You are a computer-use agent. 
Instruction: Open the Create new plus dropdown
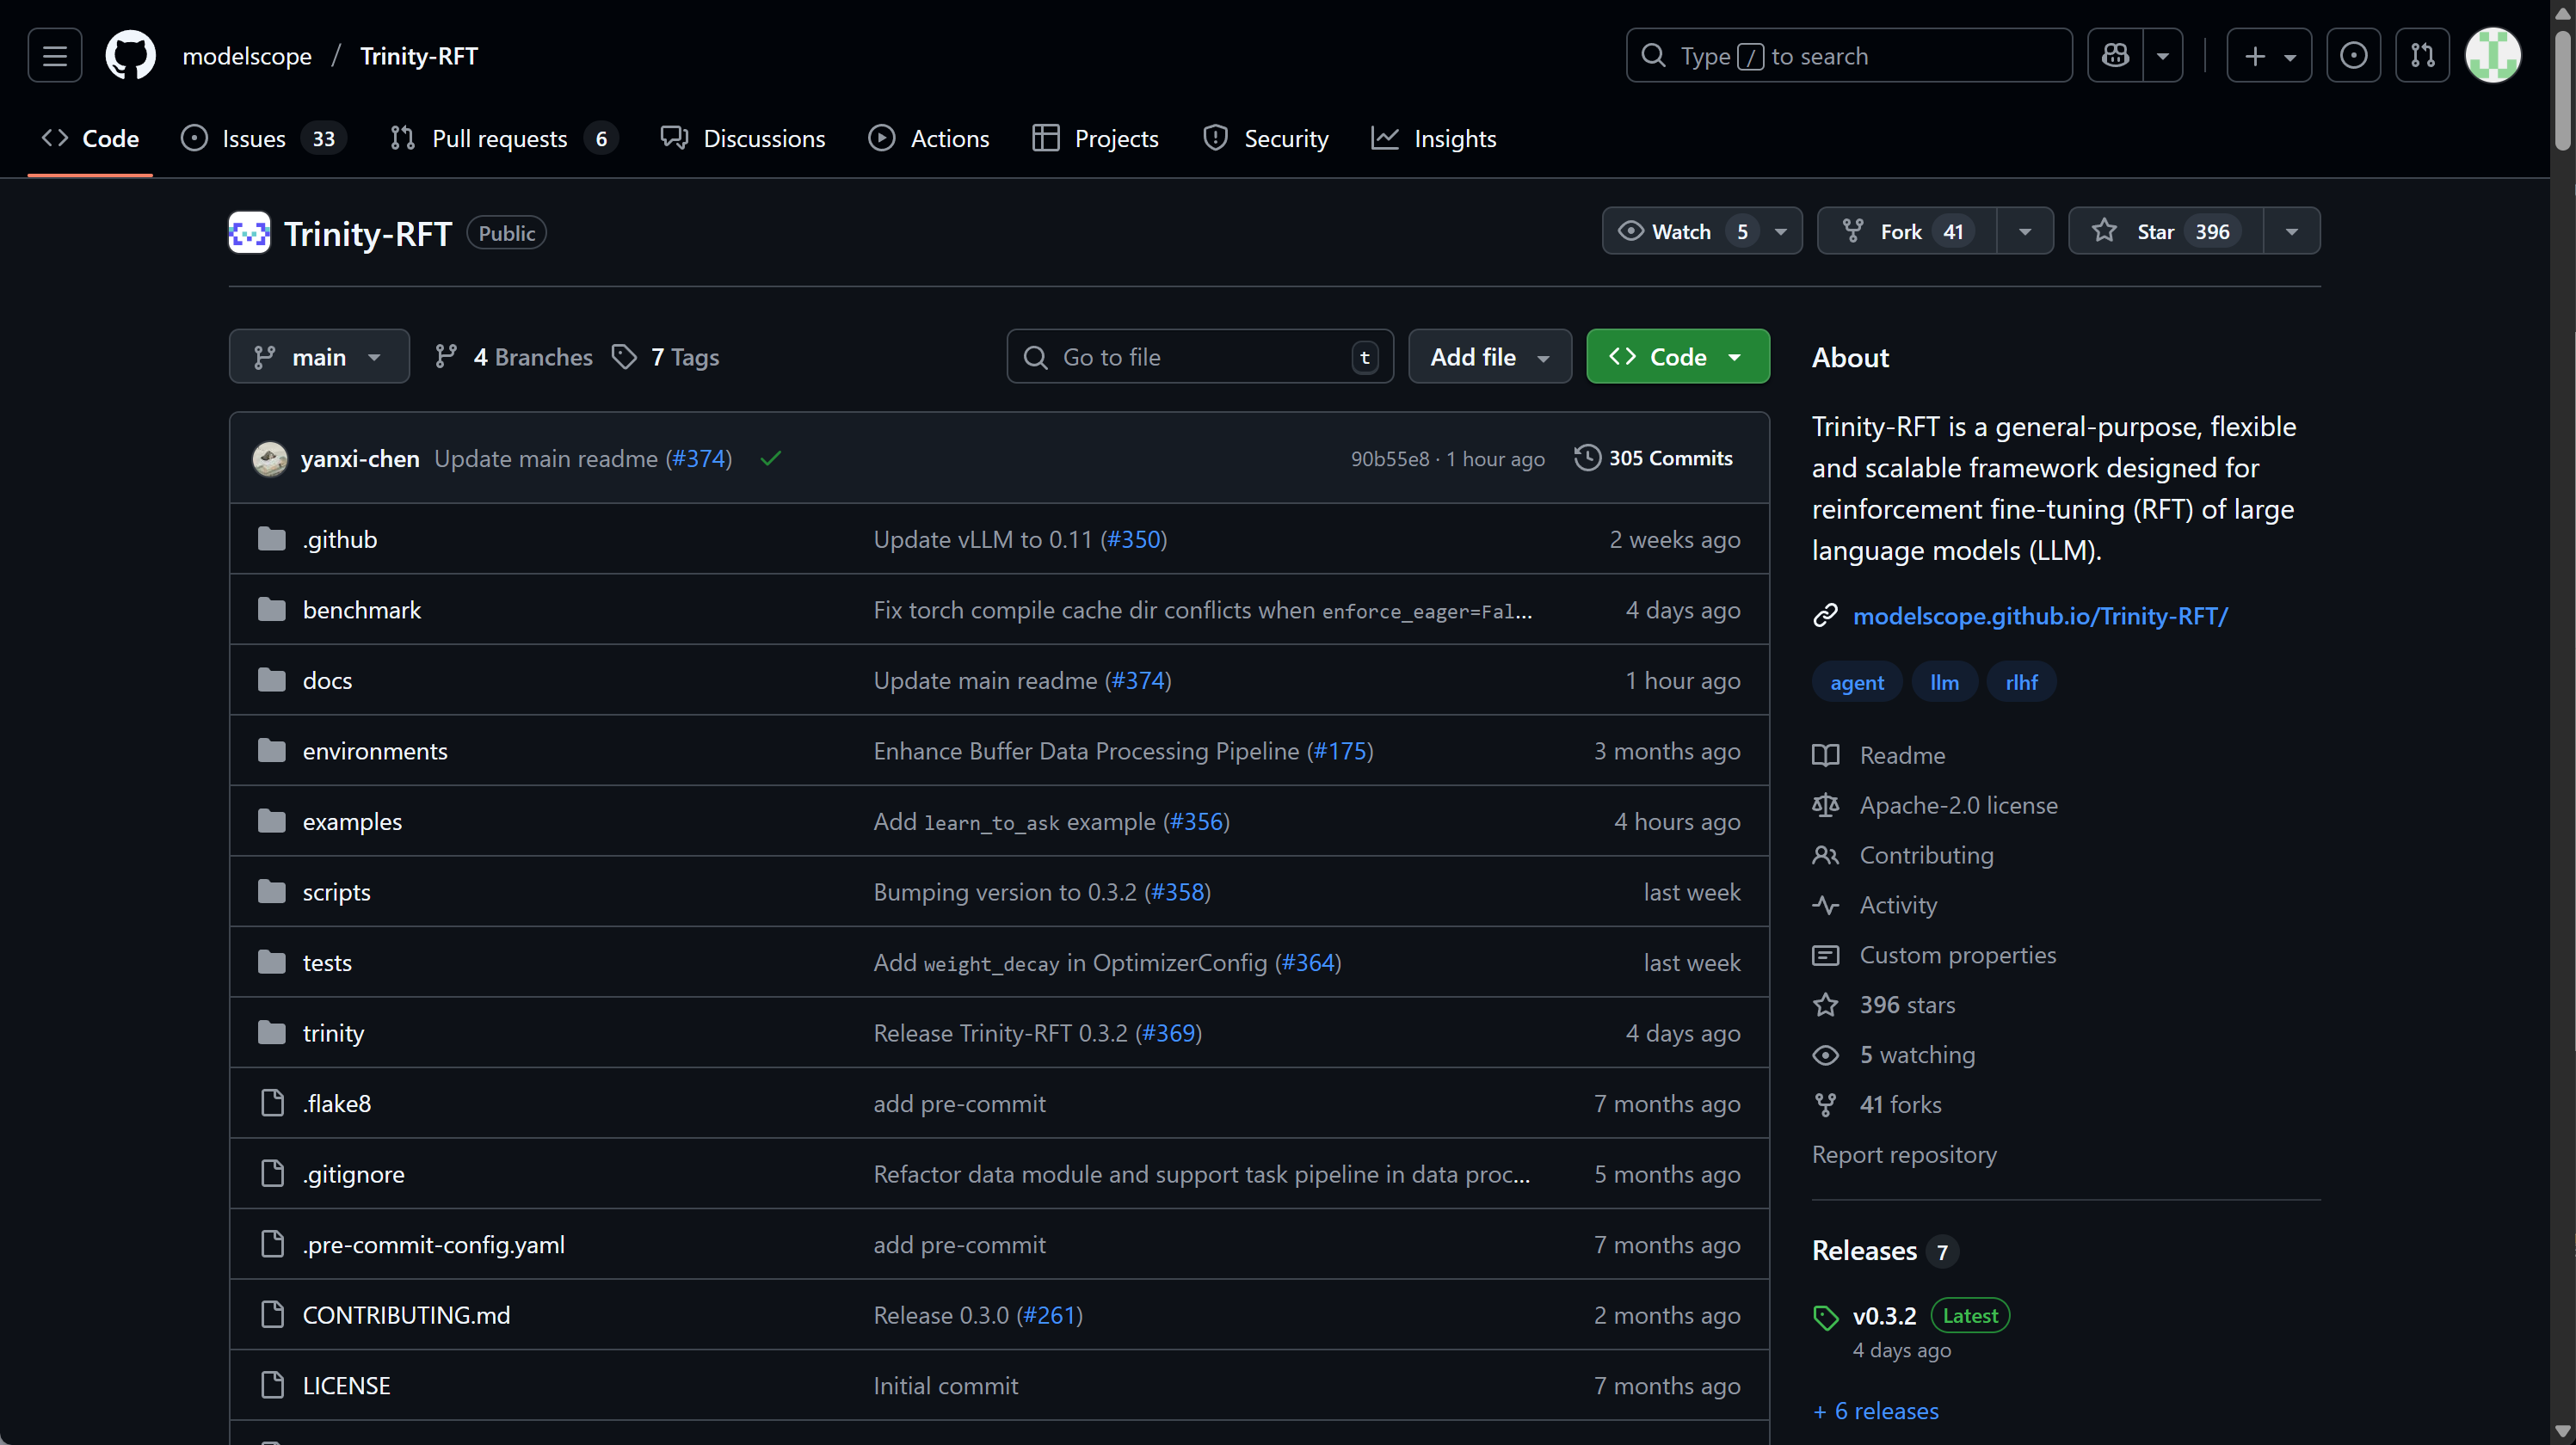(2269, 56)
